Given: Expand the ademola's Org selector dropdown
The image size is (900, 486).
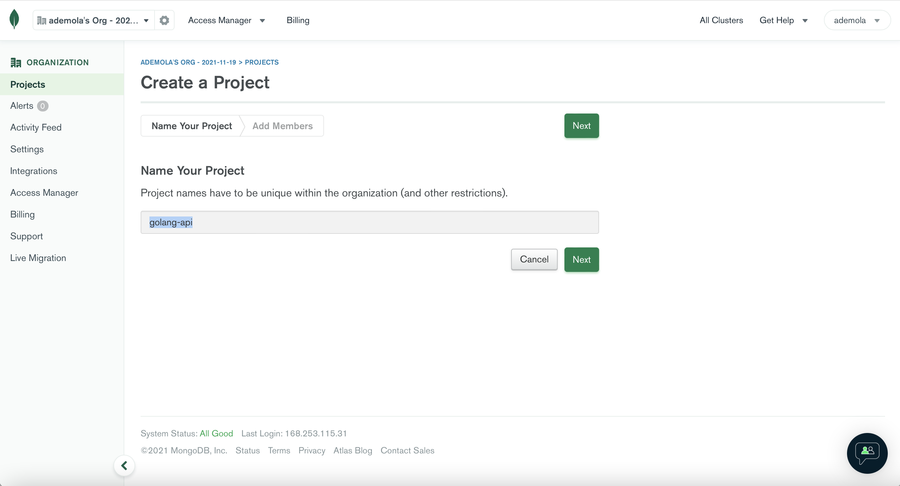Looking at the screenshot, I should tap(94, 20).
